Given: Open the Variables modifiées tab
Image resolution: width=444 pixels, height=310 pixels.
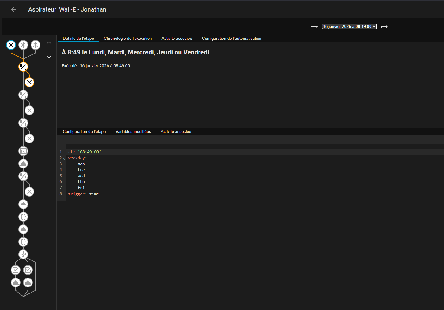Looking at the screenshot, I should point(133,132).
